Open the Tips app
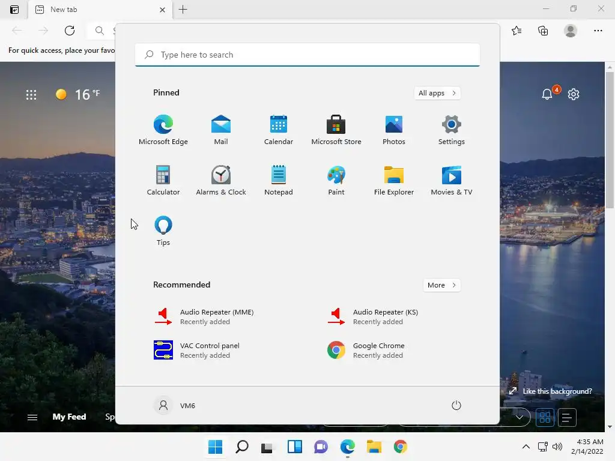 pyautogui.click(x=163, y=231)
